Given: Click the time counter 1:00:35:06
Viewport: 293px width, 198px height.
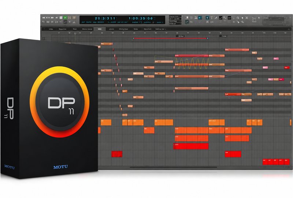Looking at the screenshot, I should tap(141, 18).
